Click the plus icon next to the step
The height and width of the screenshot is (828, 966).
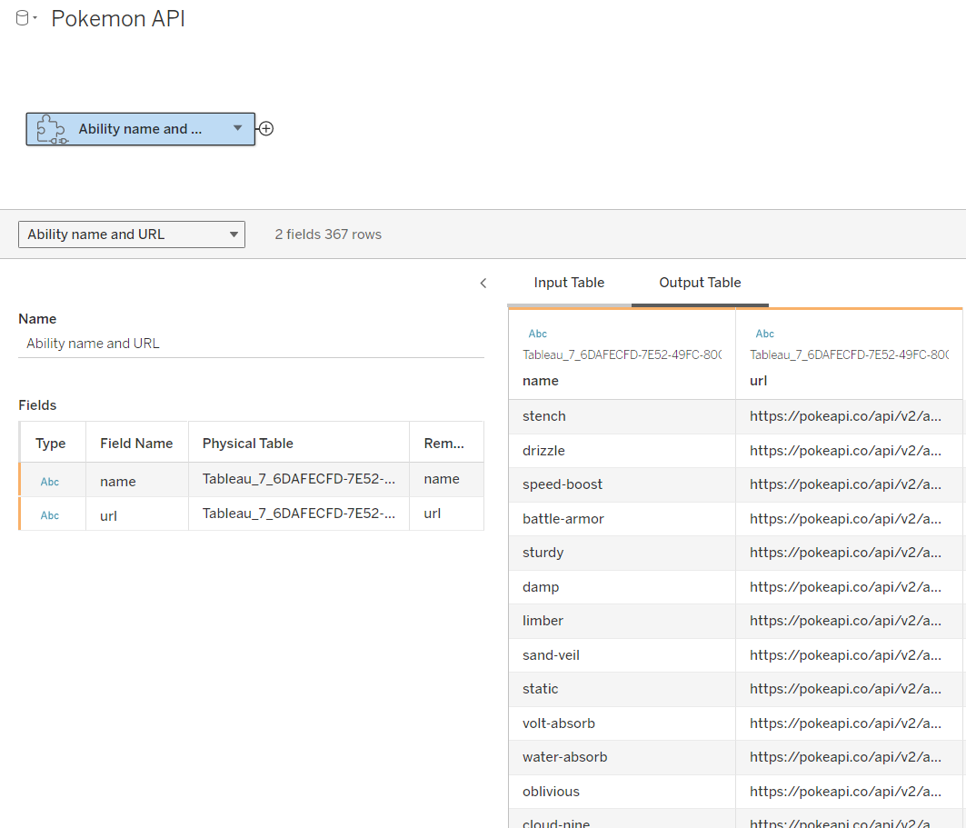click(266, 129)
